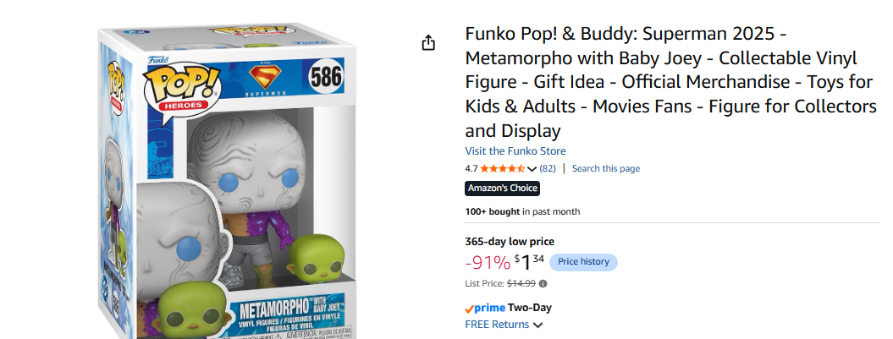The width and height of the screenshot is (893, 339).
Task: Click the $1.34 current price
Action: [x=529, y=262]
